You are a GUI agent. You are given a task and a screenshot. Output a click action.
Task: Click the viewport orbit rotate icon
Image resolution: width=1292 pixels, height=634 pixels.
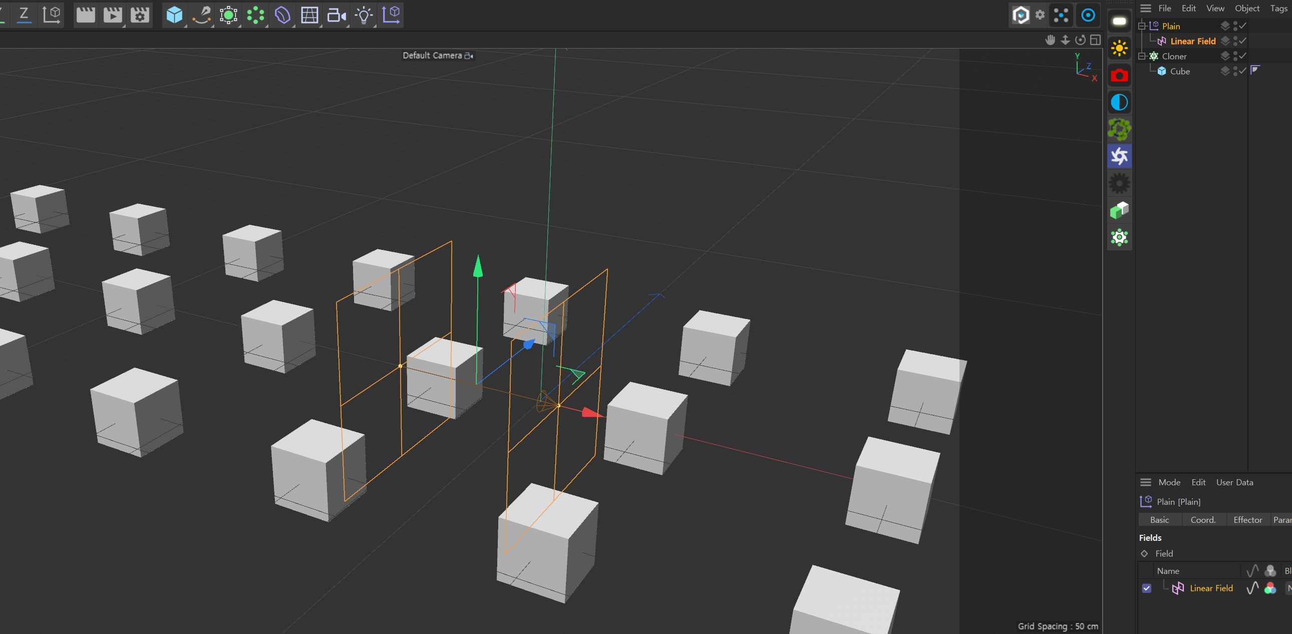coord(1080,40)
